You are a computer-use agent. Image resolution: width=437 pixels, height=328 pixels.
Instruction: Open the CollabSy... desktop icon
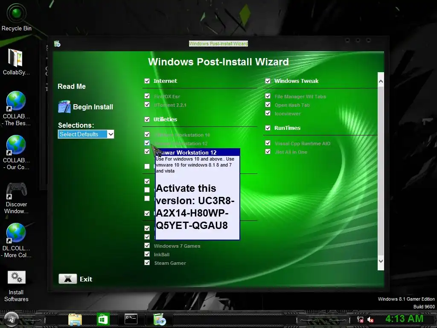tap(16, 61)
